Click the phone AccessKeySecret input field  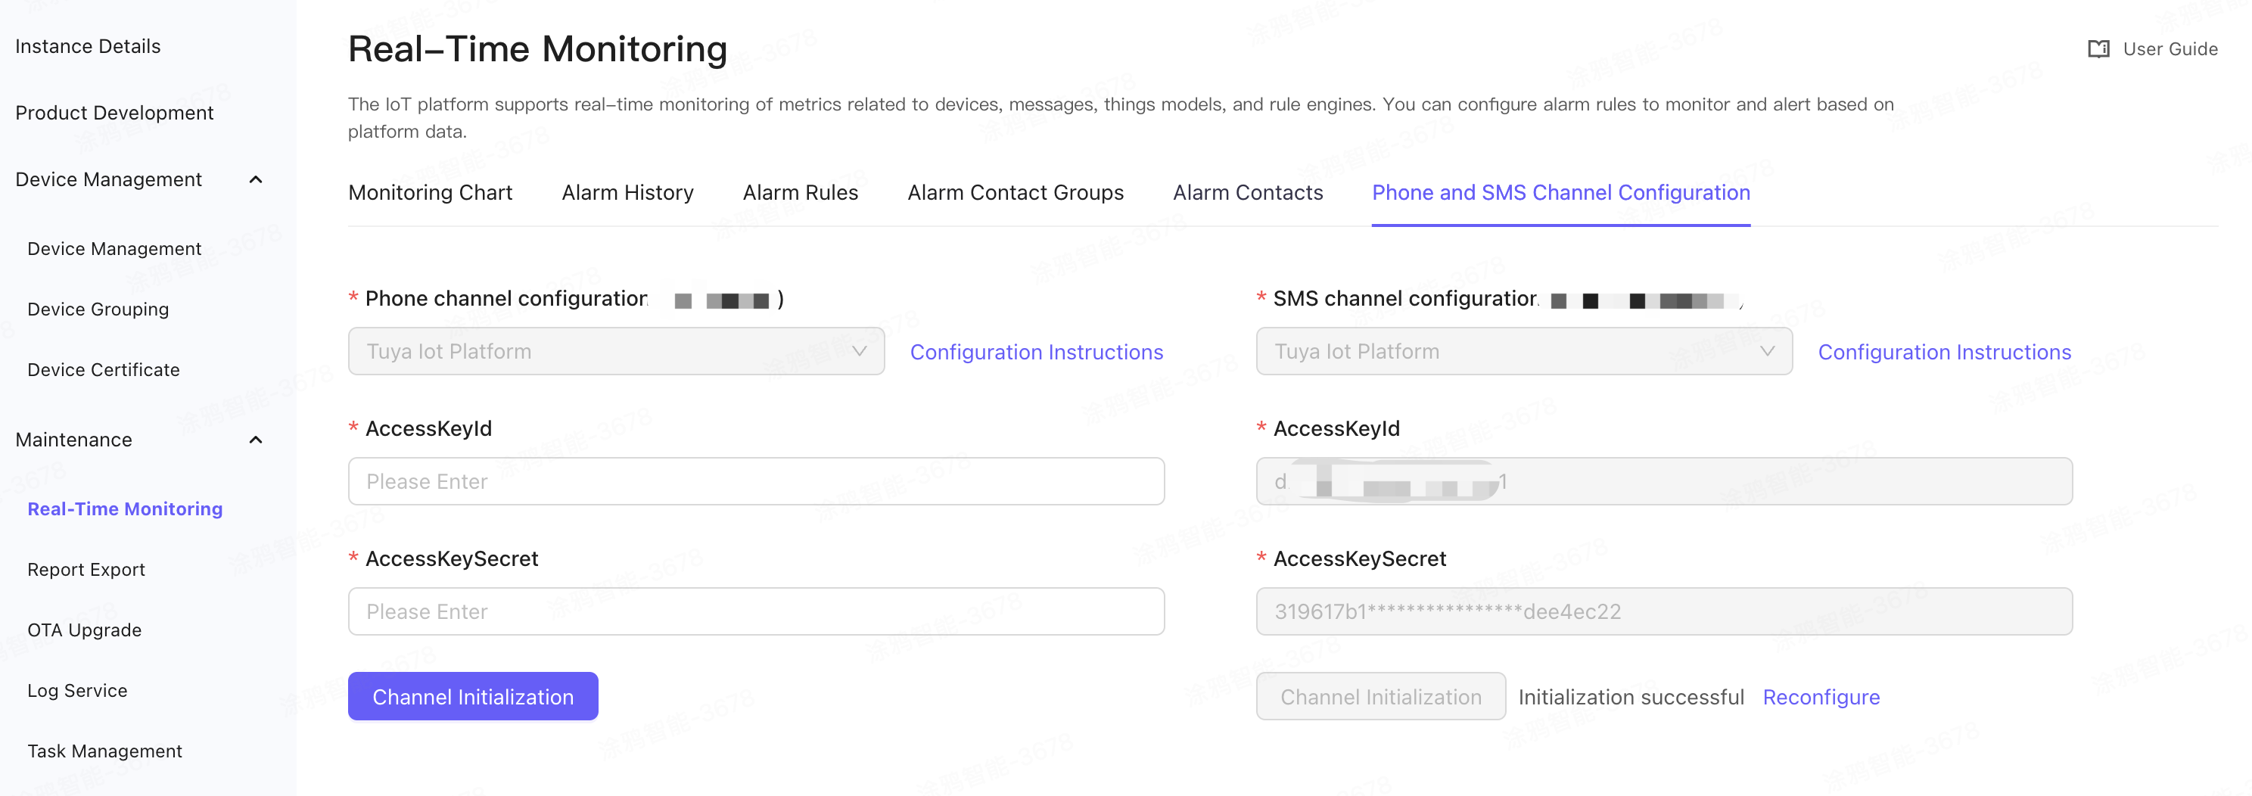coord(754,611)
